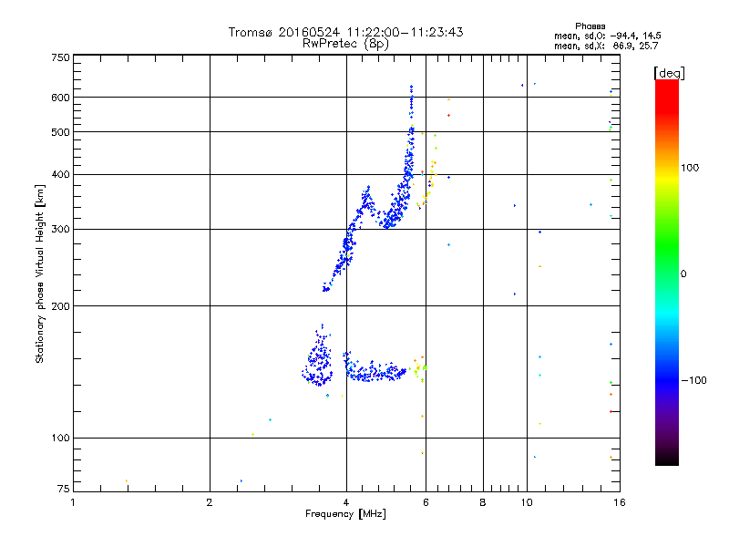Click the '750' y-axis tick label
This screenshot has height=547, width=729.
click(60, 57)
